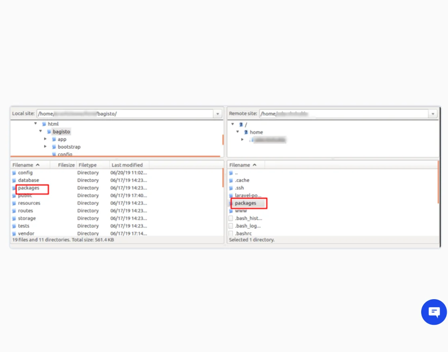This screenshot has width=448, height=352.
Task: Select the home folder in remote tree
Action: [x=256, y=132]
